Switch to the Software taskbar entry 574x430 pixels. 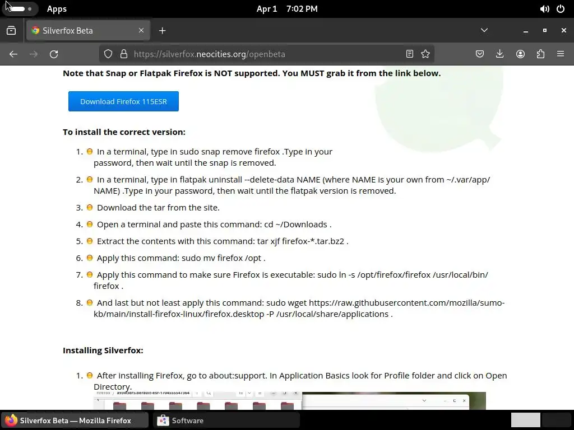[x=226, y=420]
